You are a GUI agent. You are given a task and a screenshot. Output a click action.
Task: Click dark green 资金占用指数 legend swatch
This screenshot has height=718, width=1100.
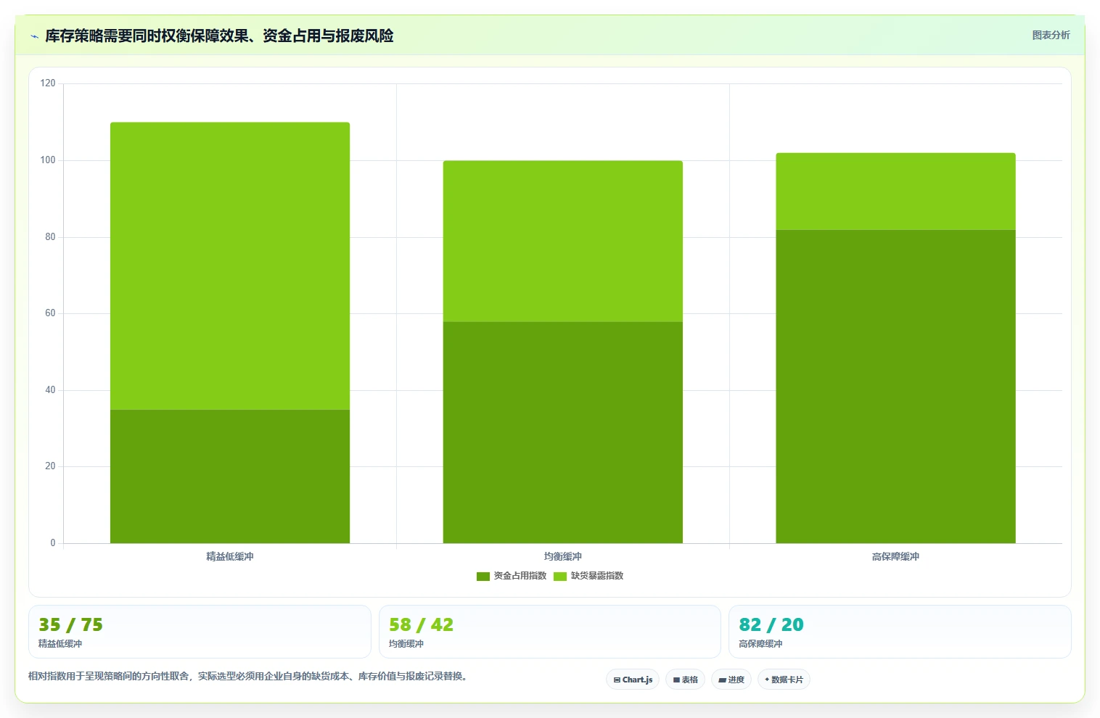click(x=483, y=577)
